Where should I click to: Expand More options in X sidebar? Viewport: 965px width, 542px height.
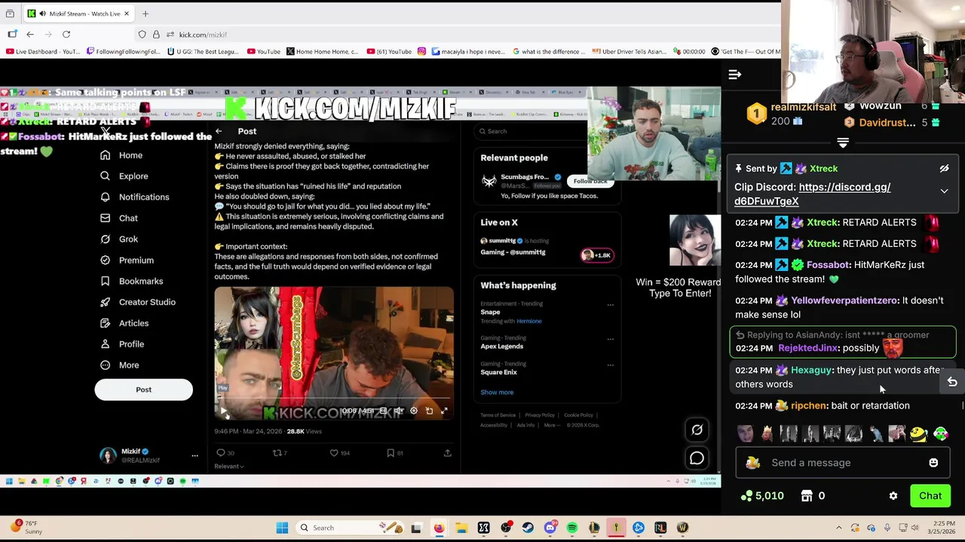[119, 365]
